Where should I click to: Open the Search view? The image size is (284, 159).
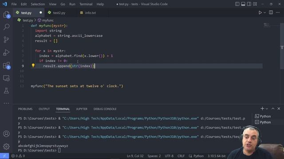coord(6,27)
